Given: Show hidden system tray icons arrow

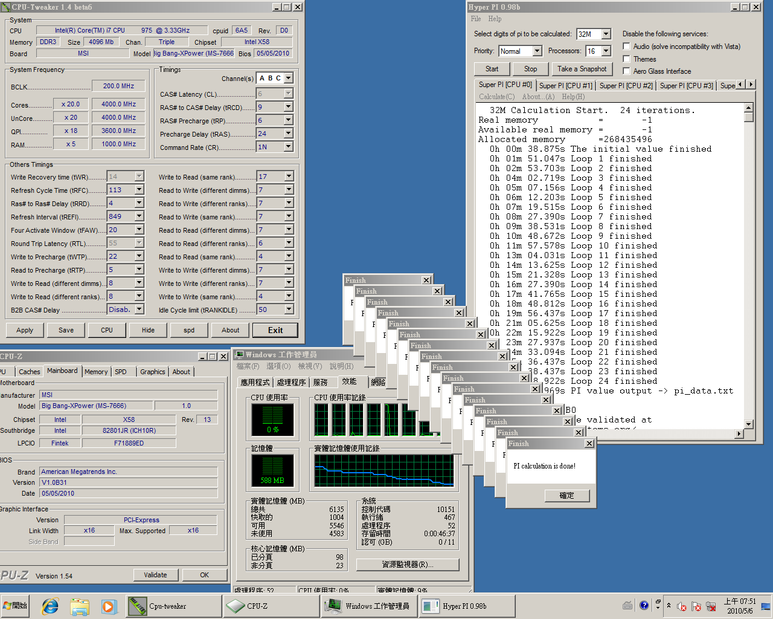Looking at the screenshot, I should [x=669, y=606].
